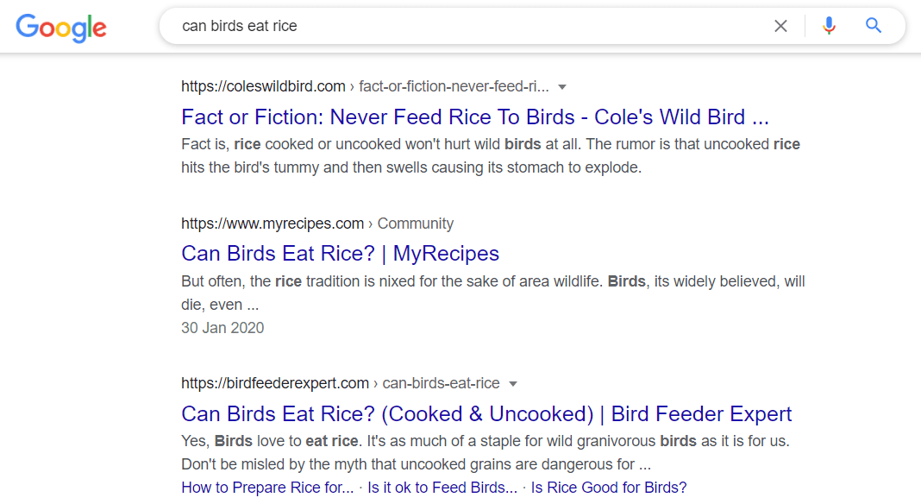Click the '30 Jan 2020' date text
This screenshot has height=504, width=921.
click(222, 328)
